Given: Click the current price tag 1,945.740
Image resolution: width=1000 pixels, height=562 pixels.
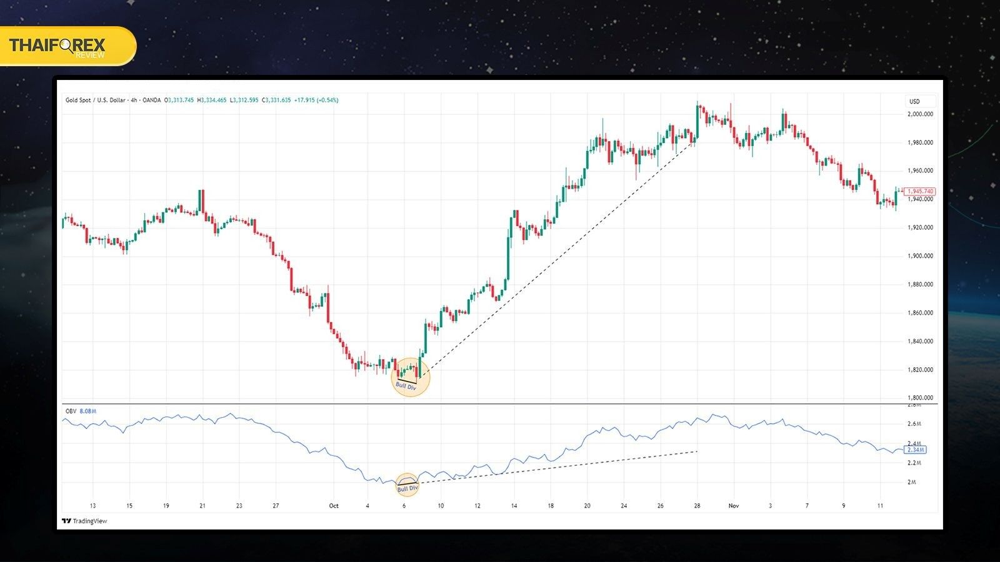Looking at the screenshot, I should (920, 191).
